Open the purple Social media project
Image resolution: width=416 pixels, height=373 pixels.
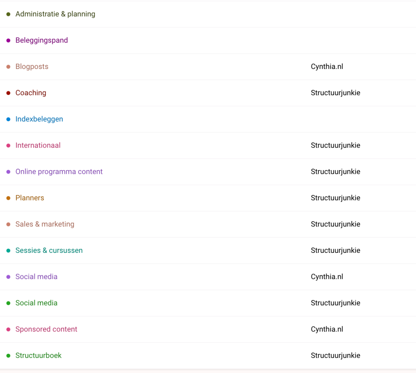pos(36,277)
